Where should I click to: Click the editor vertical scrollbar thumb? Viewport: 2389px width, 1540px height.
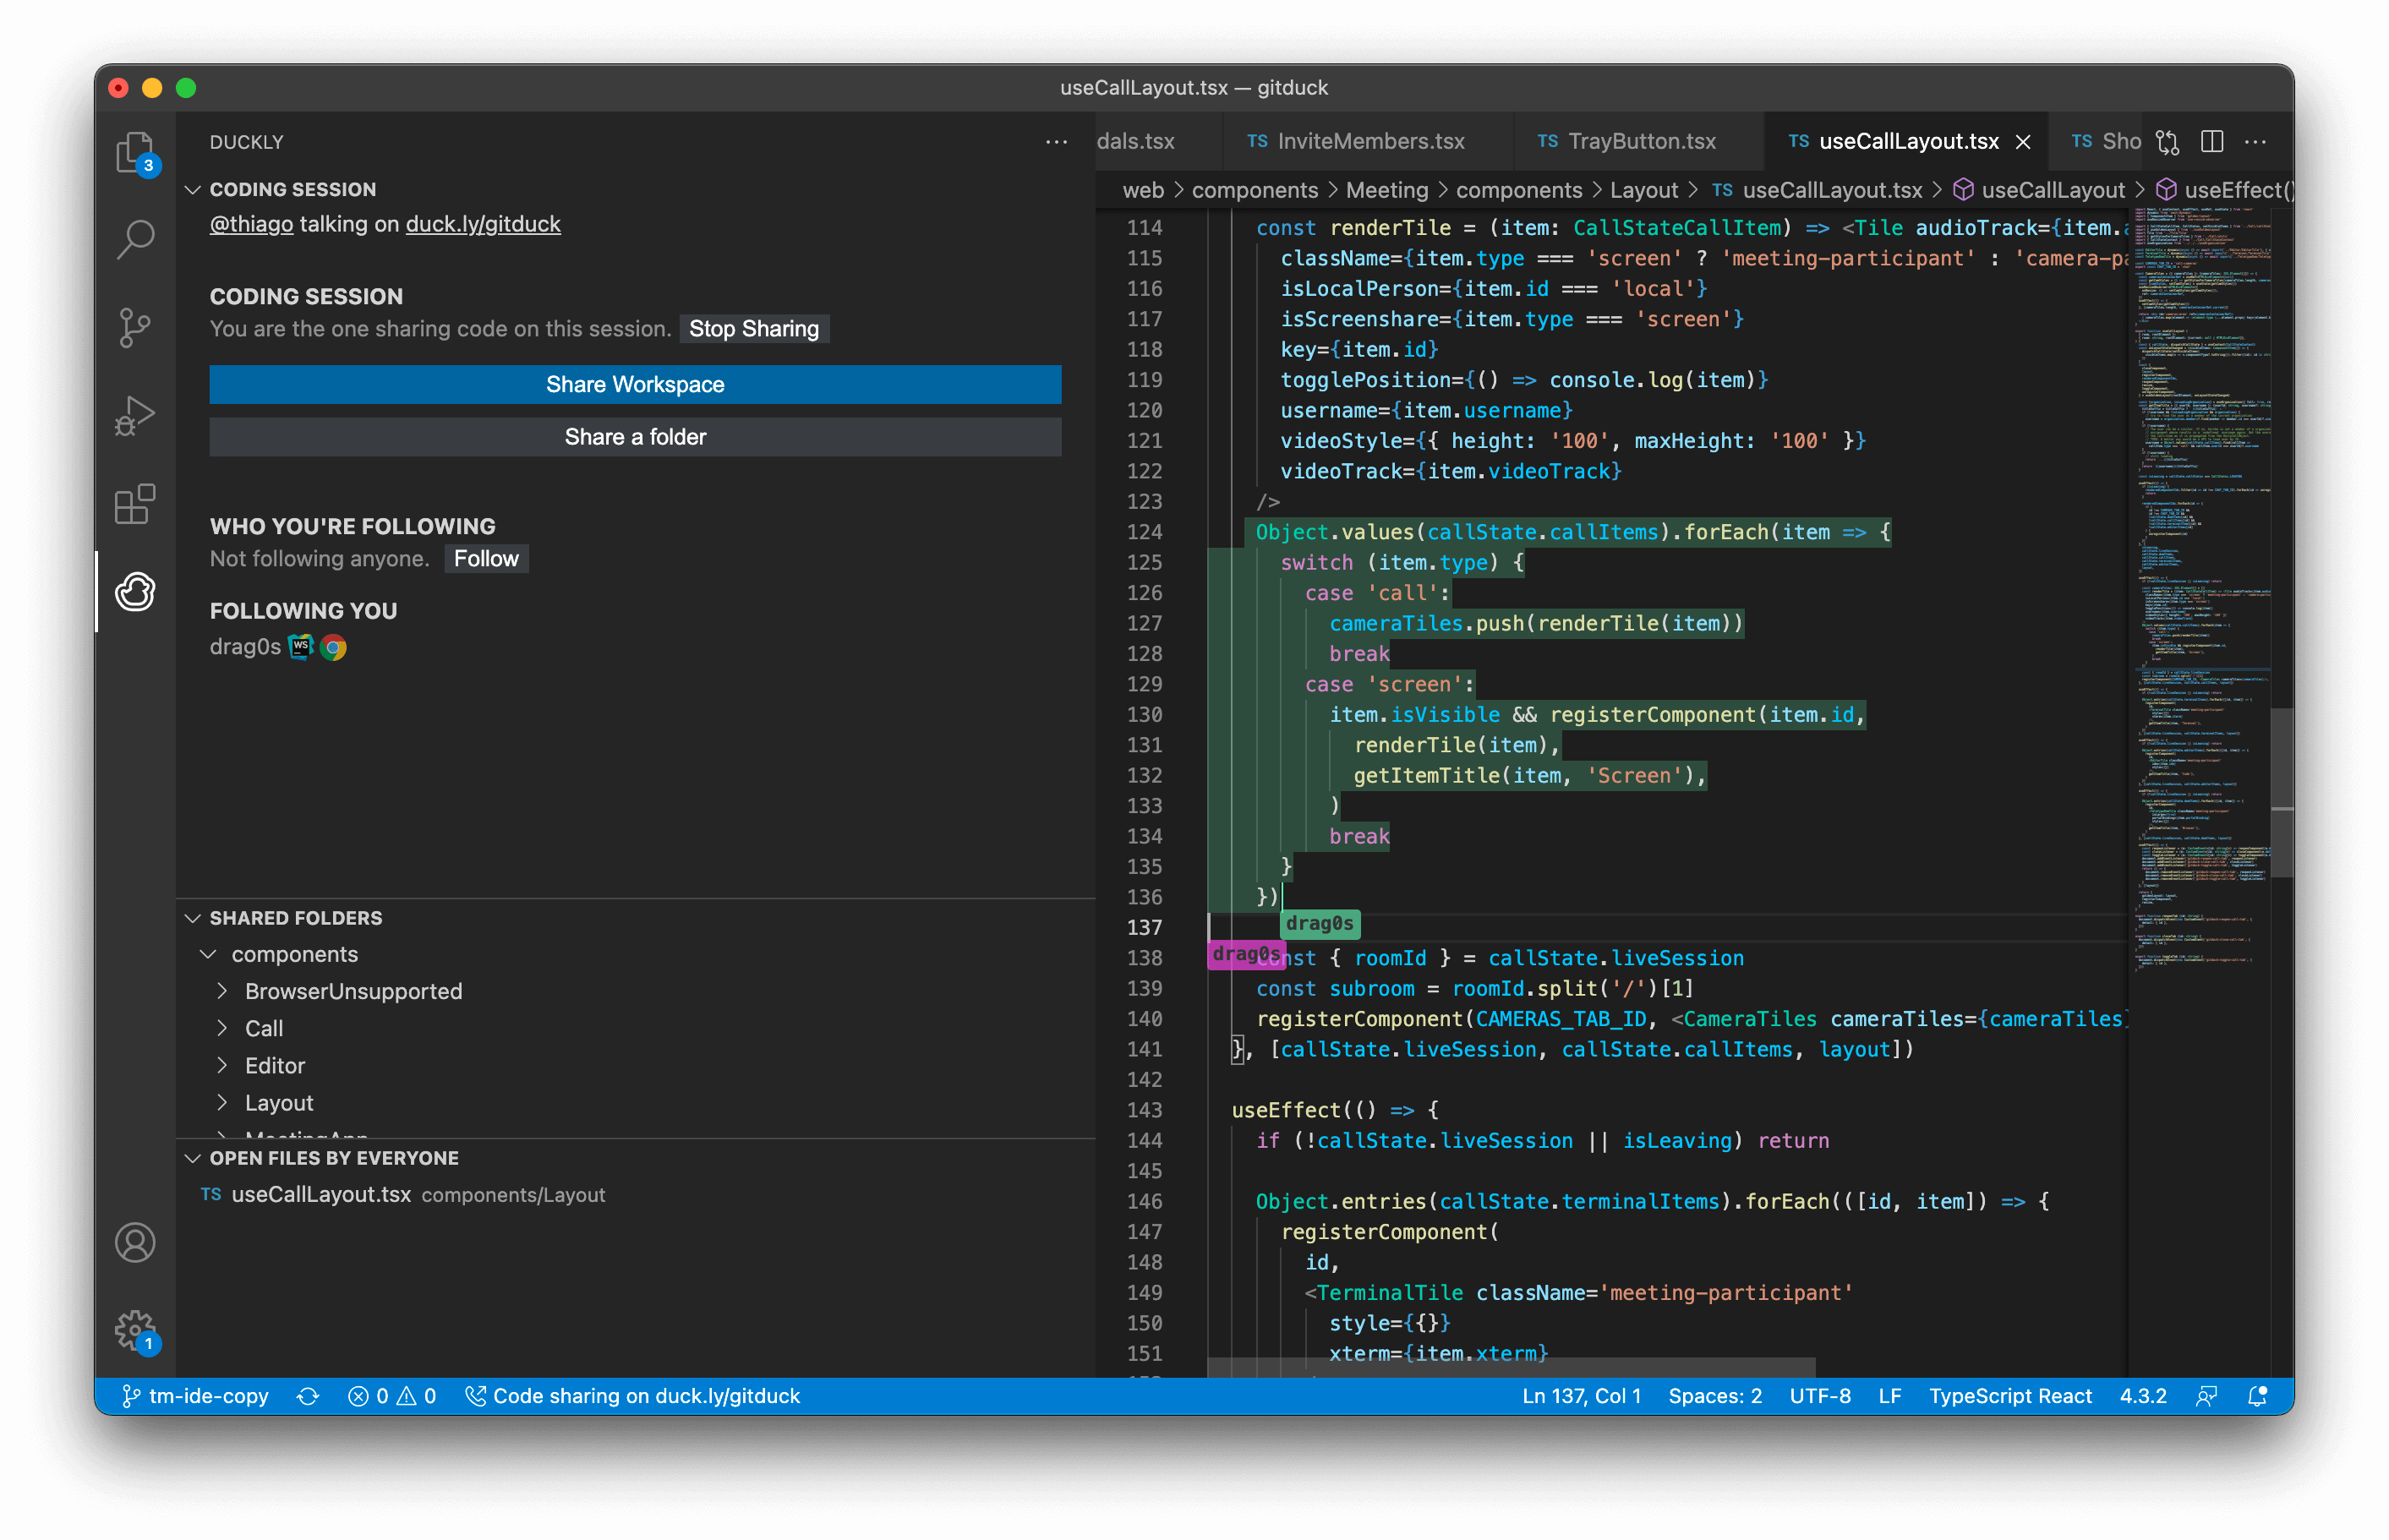[2281, 792]
